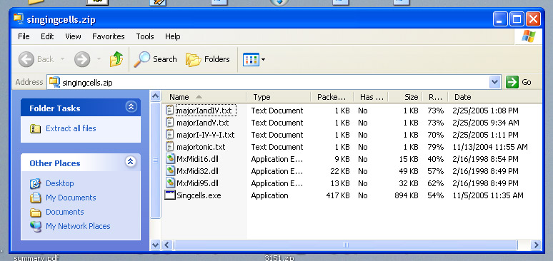Click the side pane scroll up arrow
The width and height of the screenshot is (553, 261).
pyautogui.click(x=156, y=96)
